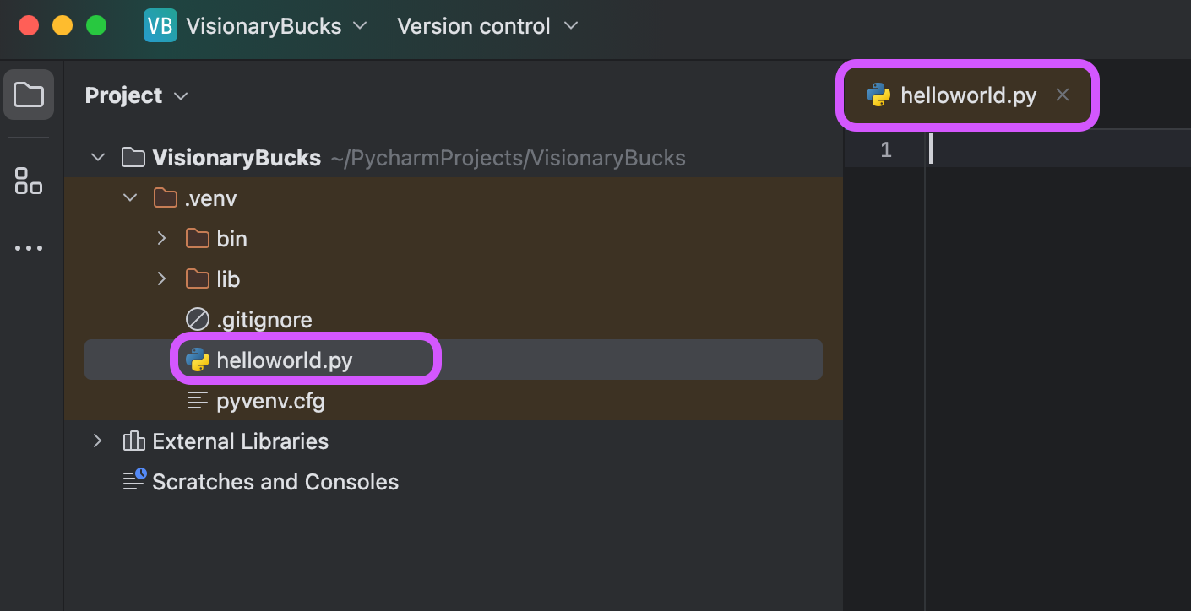Switch to the helloworld.py editor tab
The width and height of the screenshot is (1191, 611).
[968, 95]
